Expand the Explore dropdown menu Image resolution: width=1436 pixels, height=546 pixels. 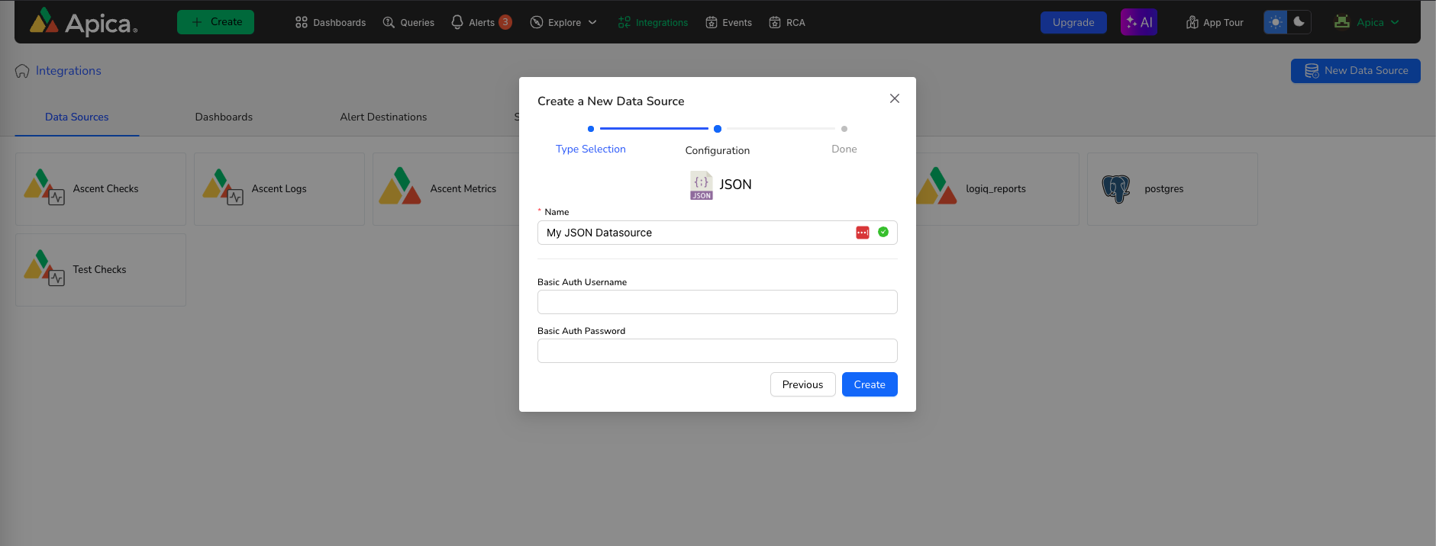pyautogui.click(x=564, y=22)
